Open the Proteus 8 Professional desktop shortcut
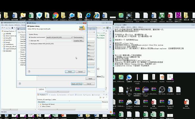 129,17
